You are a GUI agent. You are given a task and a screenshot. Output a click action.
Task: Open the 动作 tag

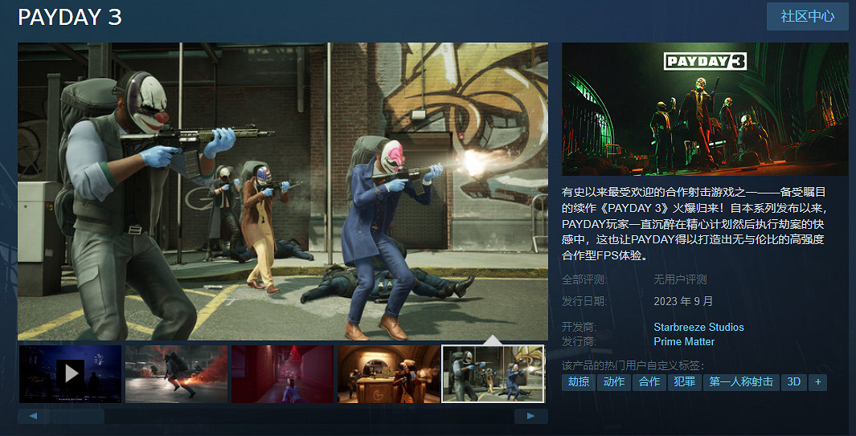coord(614,382)
